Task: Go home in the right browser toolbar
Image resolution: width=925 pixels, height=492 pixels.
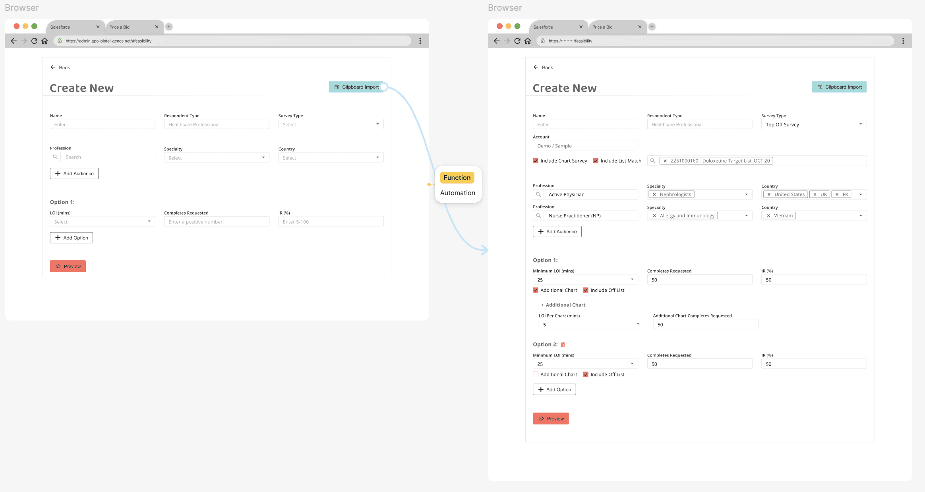Action: [528, 41]
